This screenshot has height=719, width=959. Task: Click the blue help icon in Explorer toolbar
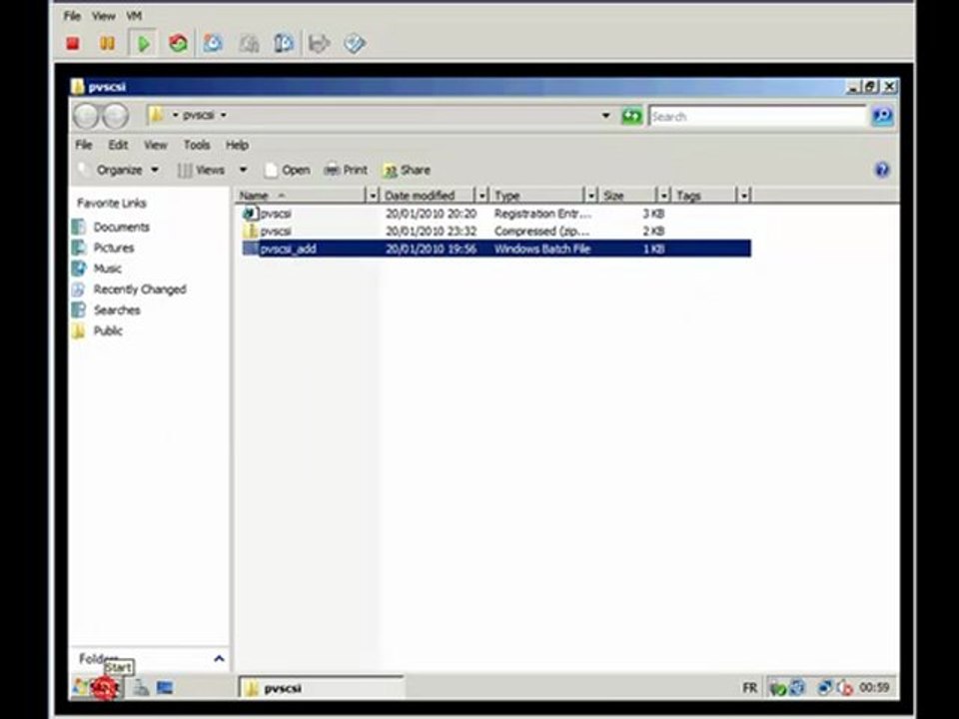[881, 170]
